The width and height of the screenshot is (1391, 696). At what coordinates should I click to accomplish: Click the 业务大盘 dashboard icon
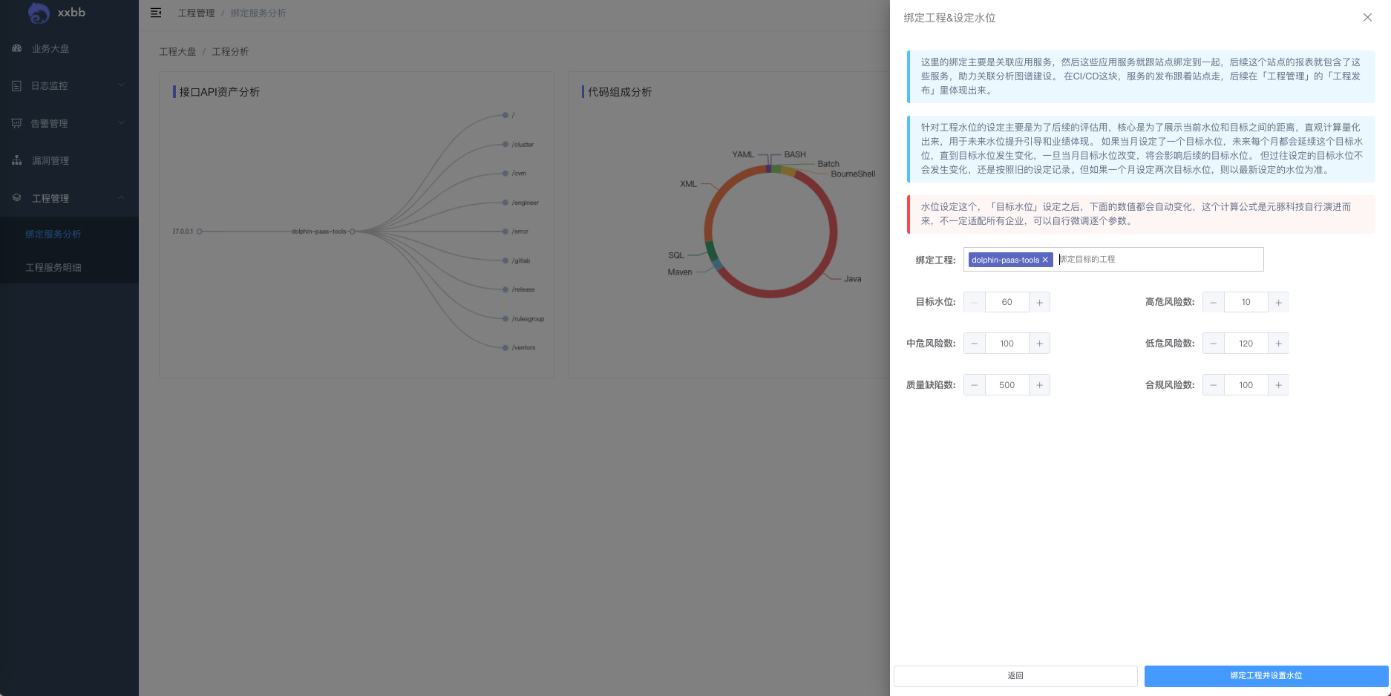[x=16, y=48]
